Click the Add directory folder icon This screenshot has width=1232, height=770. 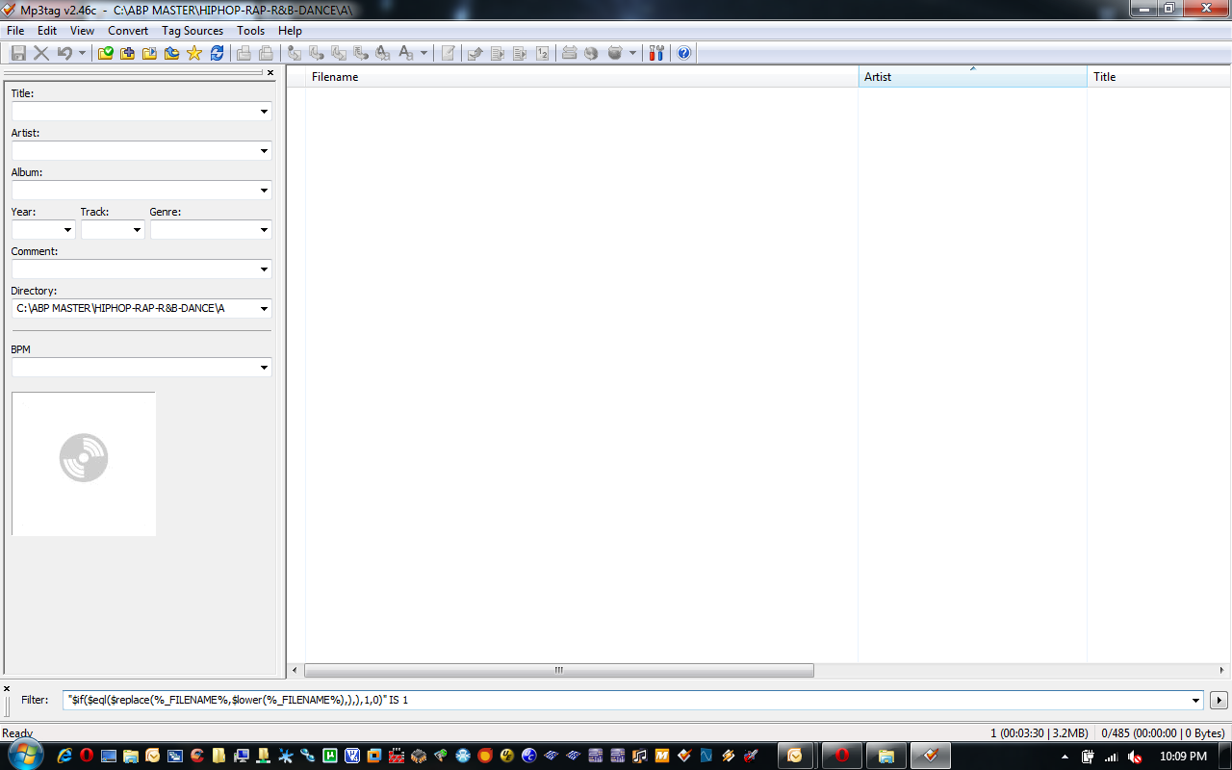128,53
